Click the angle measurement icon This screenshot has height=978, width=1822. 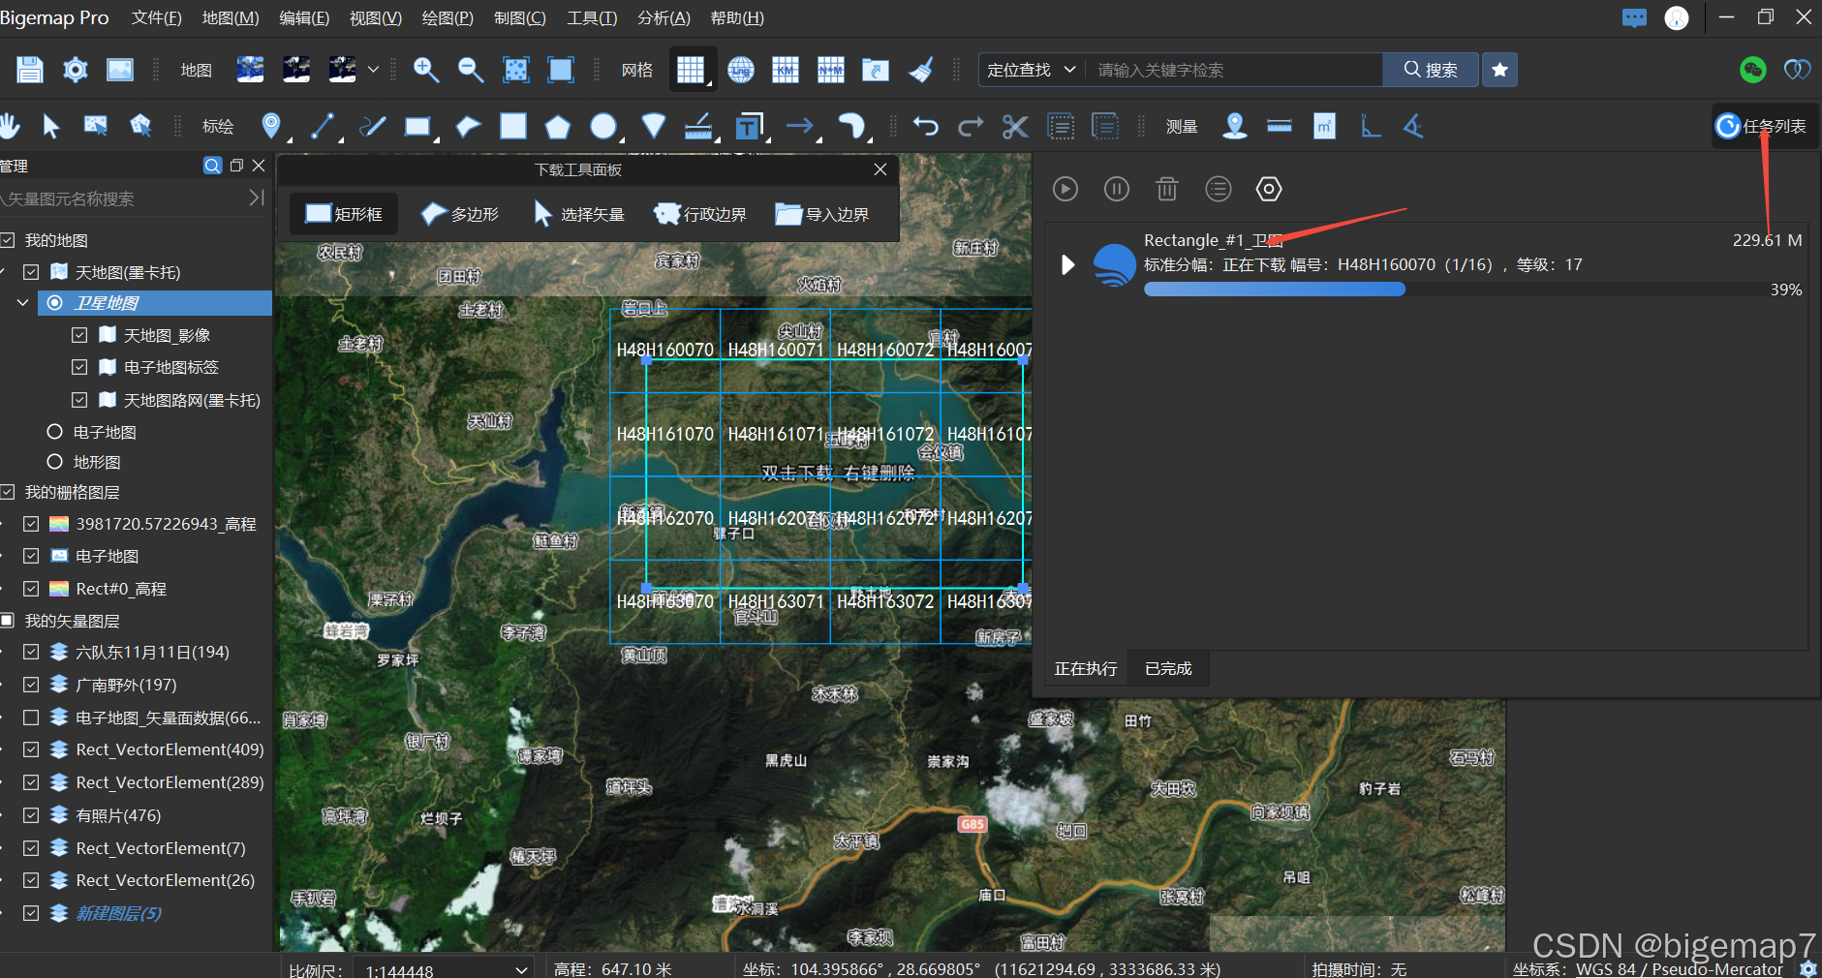[x=1414, y=126]
